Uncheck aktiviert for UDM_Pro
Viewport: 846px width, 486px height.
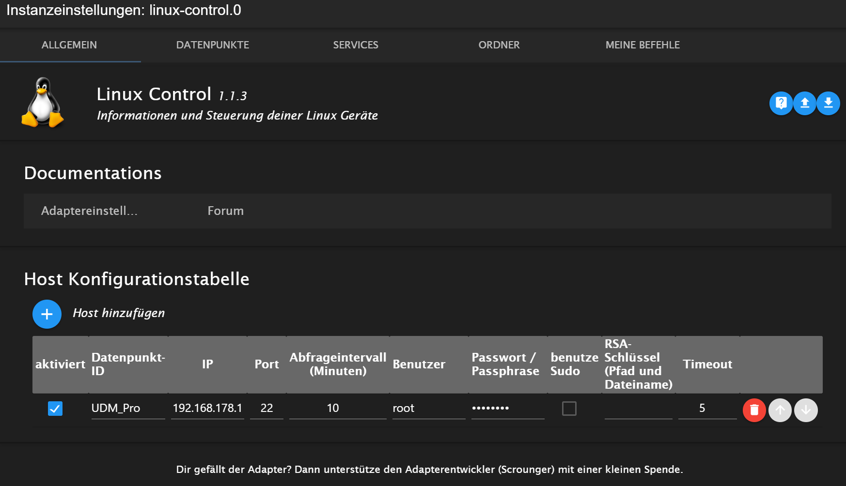[55, 409]
